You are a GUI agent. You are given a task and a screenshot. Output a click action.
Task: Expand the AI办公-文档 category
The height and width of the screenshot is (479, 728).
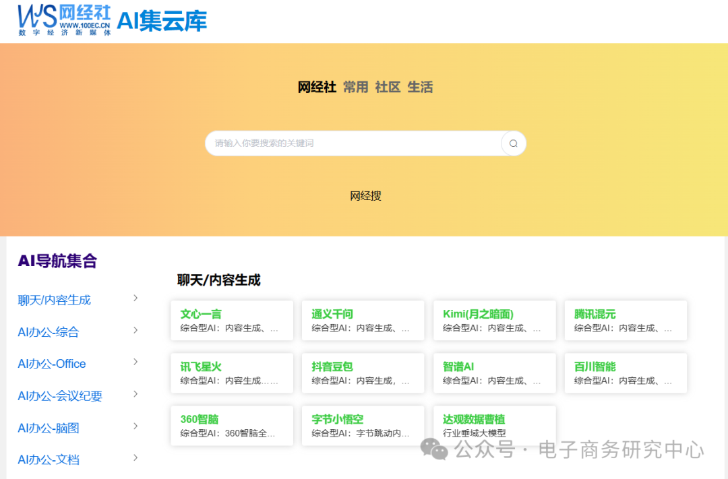click(49, 459)
